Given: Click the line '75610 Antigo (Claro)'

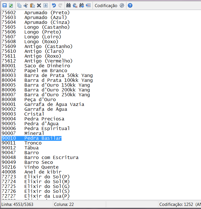Looking at the screenshot, I should pos(33,51).
